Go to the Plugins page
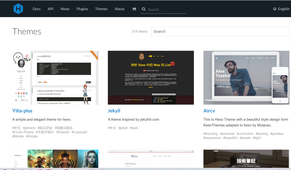Viewport: 291px width, 170px height. tap(82, 9)
